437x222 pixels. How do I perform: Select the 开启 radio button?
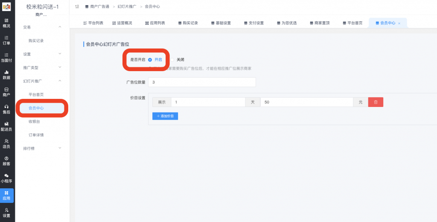pos(150,60)
